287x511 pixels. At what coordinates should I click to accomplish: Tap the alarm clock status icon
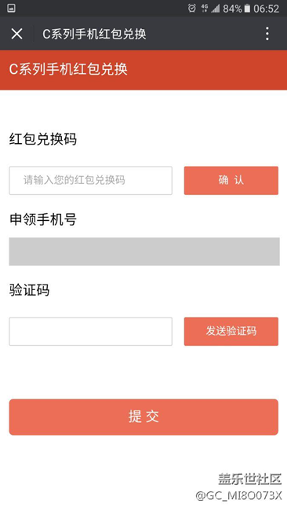pos(192,9)
